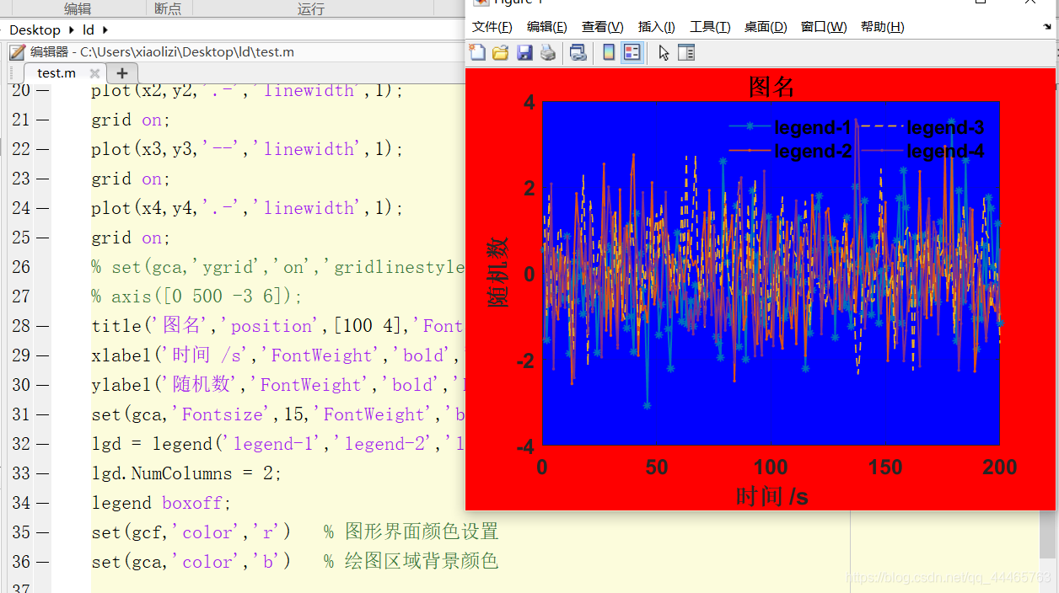1059x593 pixels.
Task: Click the 断点 toolstrip section label
Action: click(x=168, y=8)
